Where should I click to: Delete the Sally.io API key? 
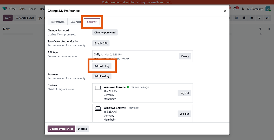(x=185, y=56)
